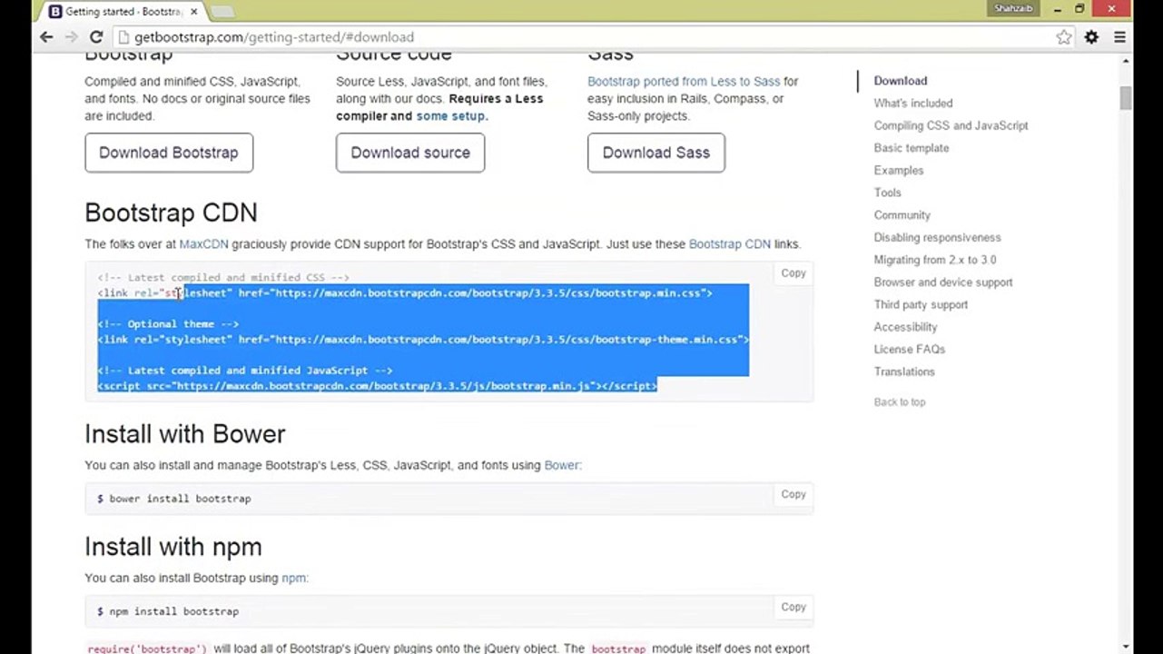Screen dimensions: 1163x654
Task: Click the bootstrap-theme.min.css link tag line
Action: [x=423, y=340]
